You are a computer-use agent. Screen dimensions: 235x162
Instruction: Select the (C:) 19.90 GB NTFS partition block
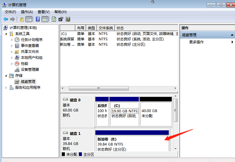point(124,111)
